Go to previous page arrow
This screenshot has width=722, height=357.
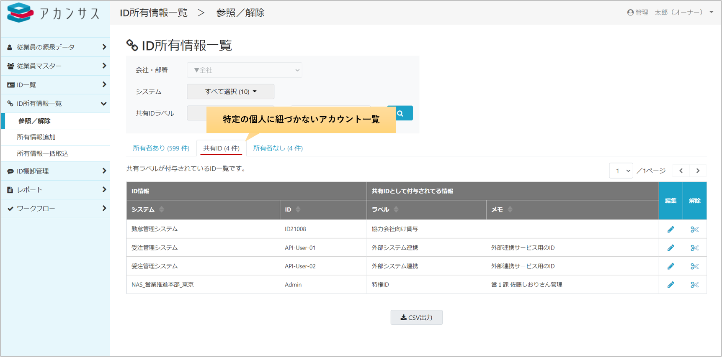click(681, 171)
